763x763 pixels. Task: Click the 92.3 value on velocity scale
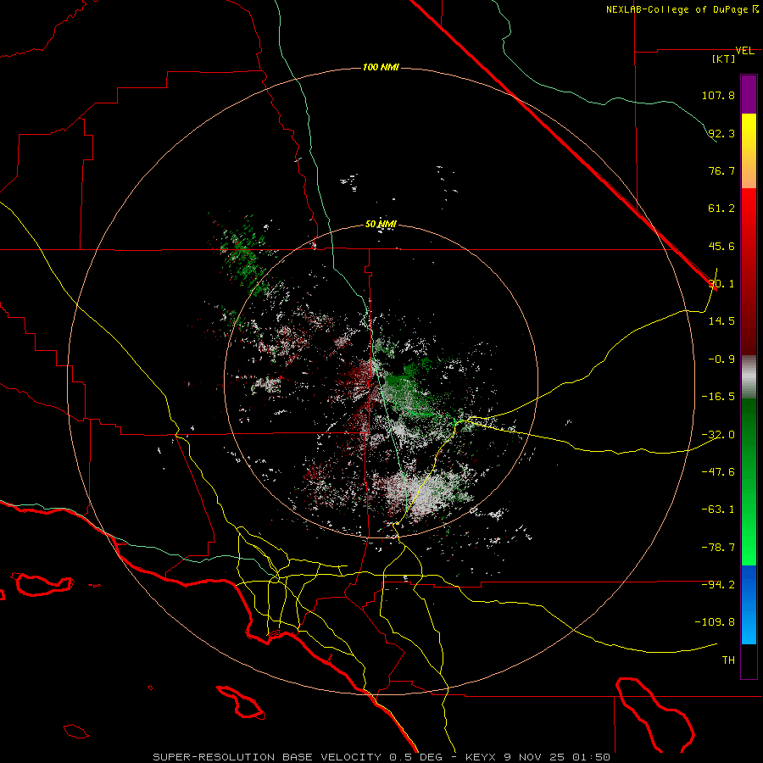pyautogui.click(x=721, y=133)
